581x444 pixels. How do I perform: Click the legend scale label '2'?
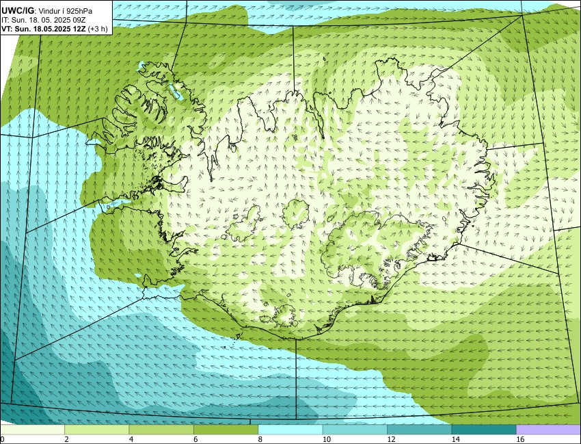click(x=66, y=439)
